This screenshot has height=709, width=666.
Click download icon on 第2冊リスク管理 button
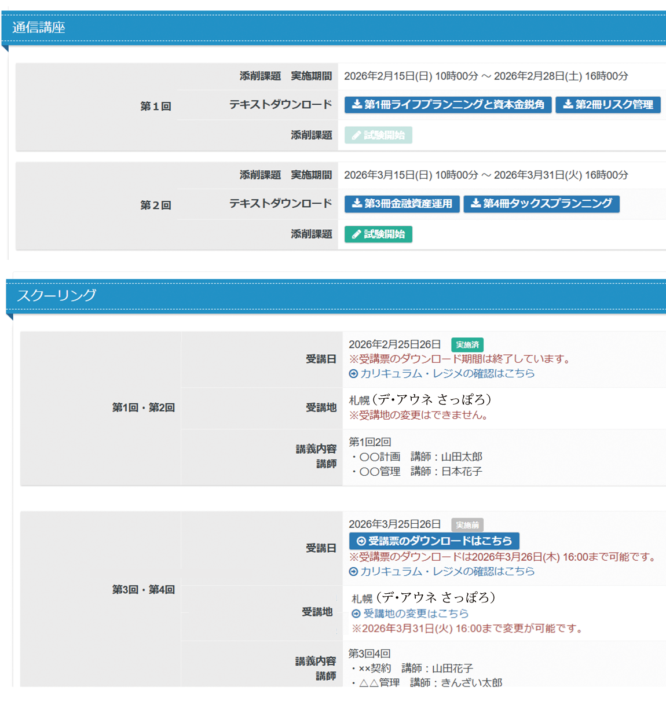coord(568,104)
